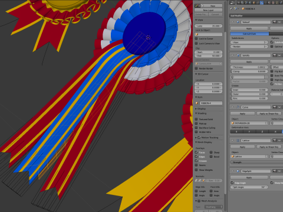The width and height of the screenshot is (283, 212).
Task: Collapse the Shading panel section
Action: pos(196,114)
